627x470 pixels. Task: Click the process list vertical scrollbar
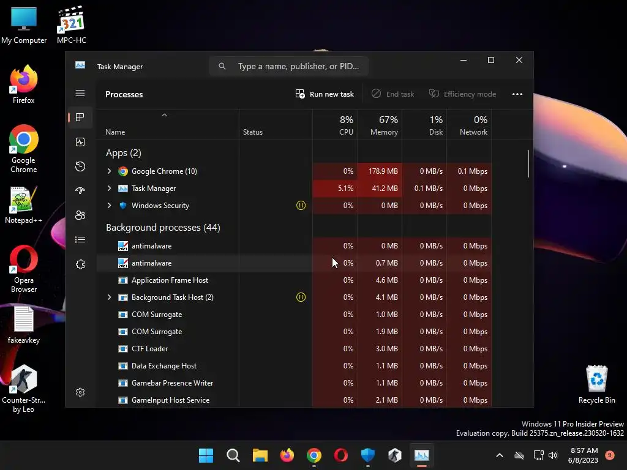click(x=528, y=164)
